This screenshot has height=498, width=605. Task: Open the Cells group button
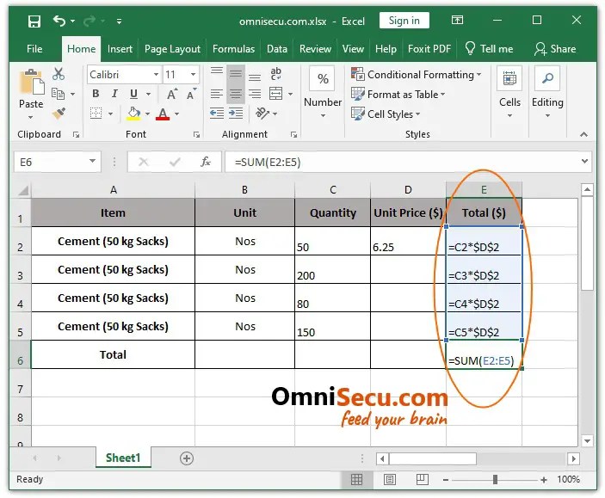point(509,93)
